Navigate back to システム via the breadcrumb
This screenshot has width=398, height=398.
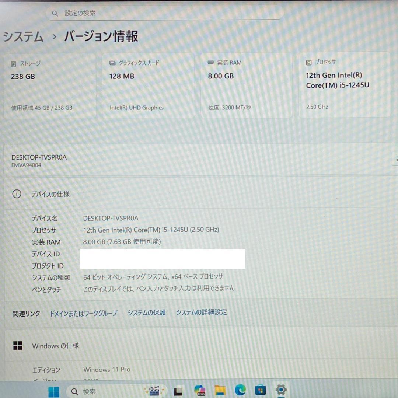23,36
